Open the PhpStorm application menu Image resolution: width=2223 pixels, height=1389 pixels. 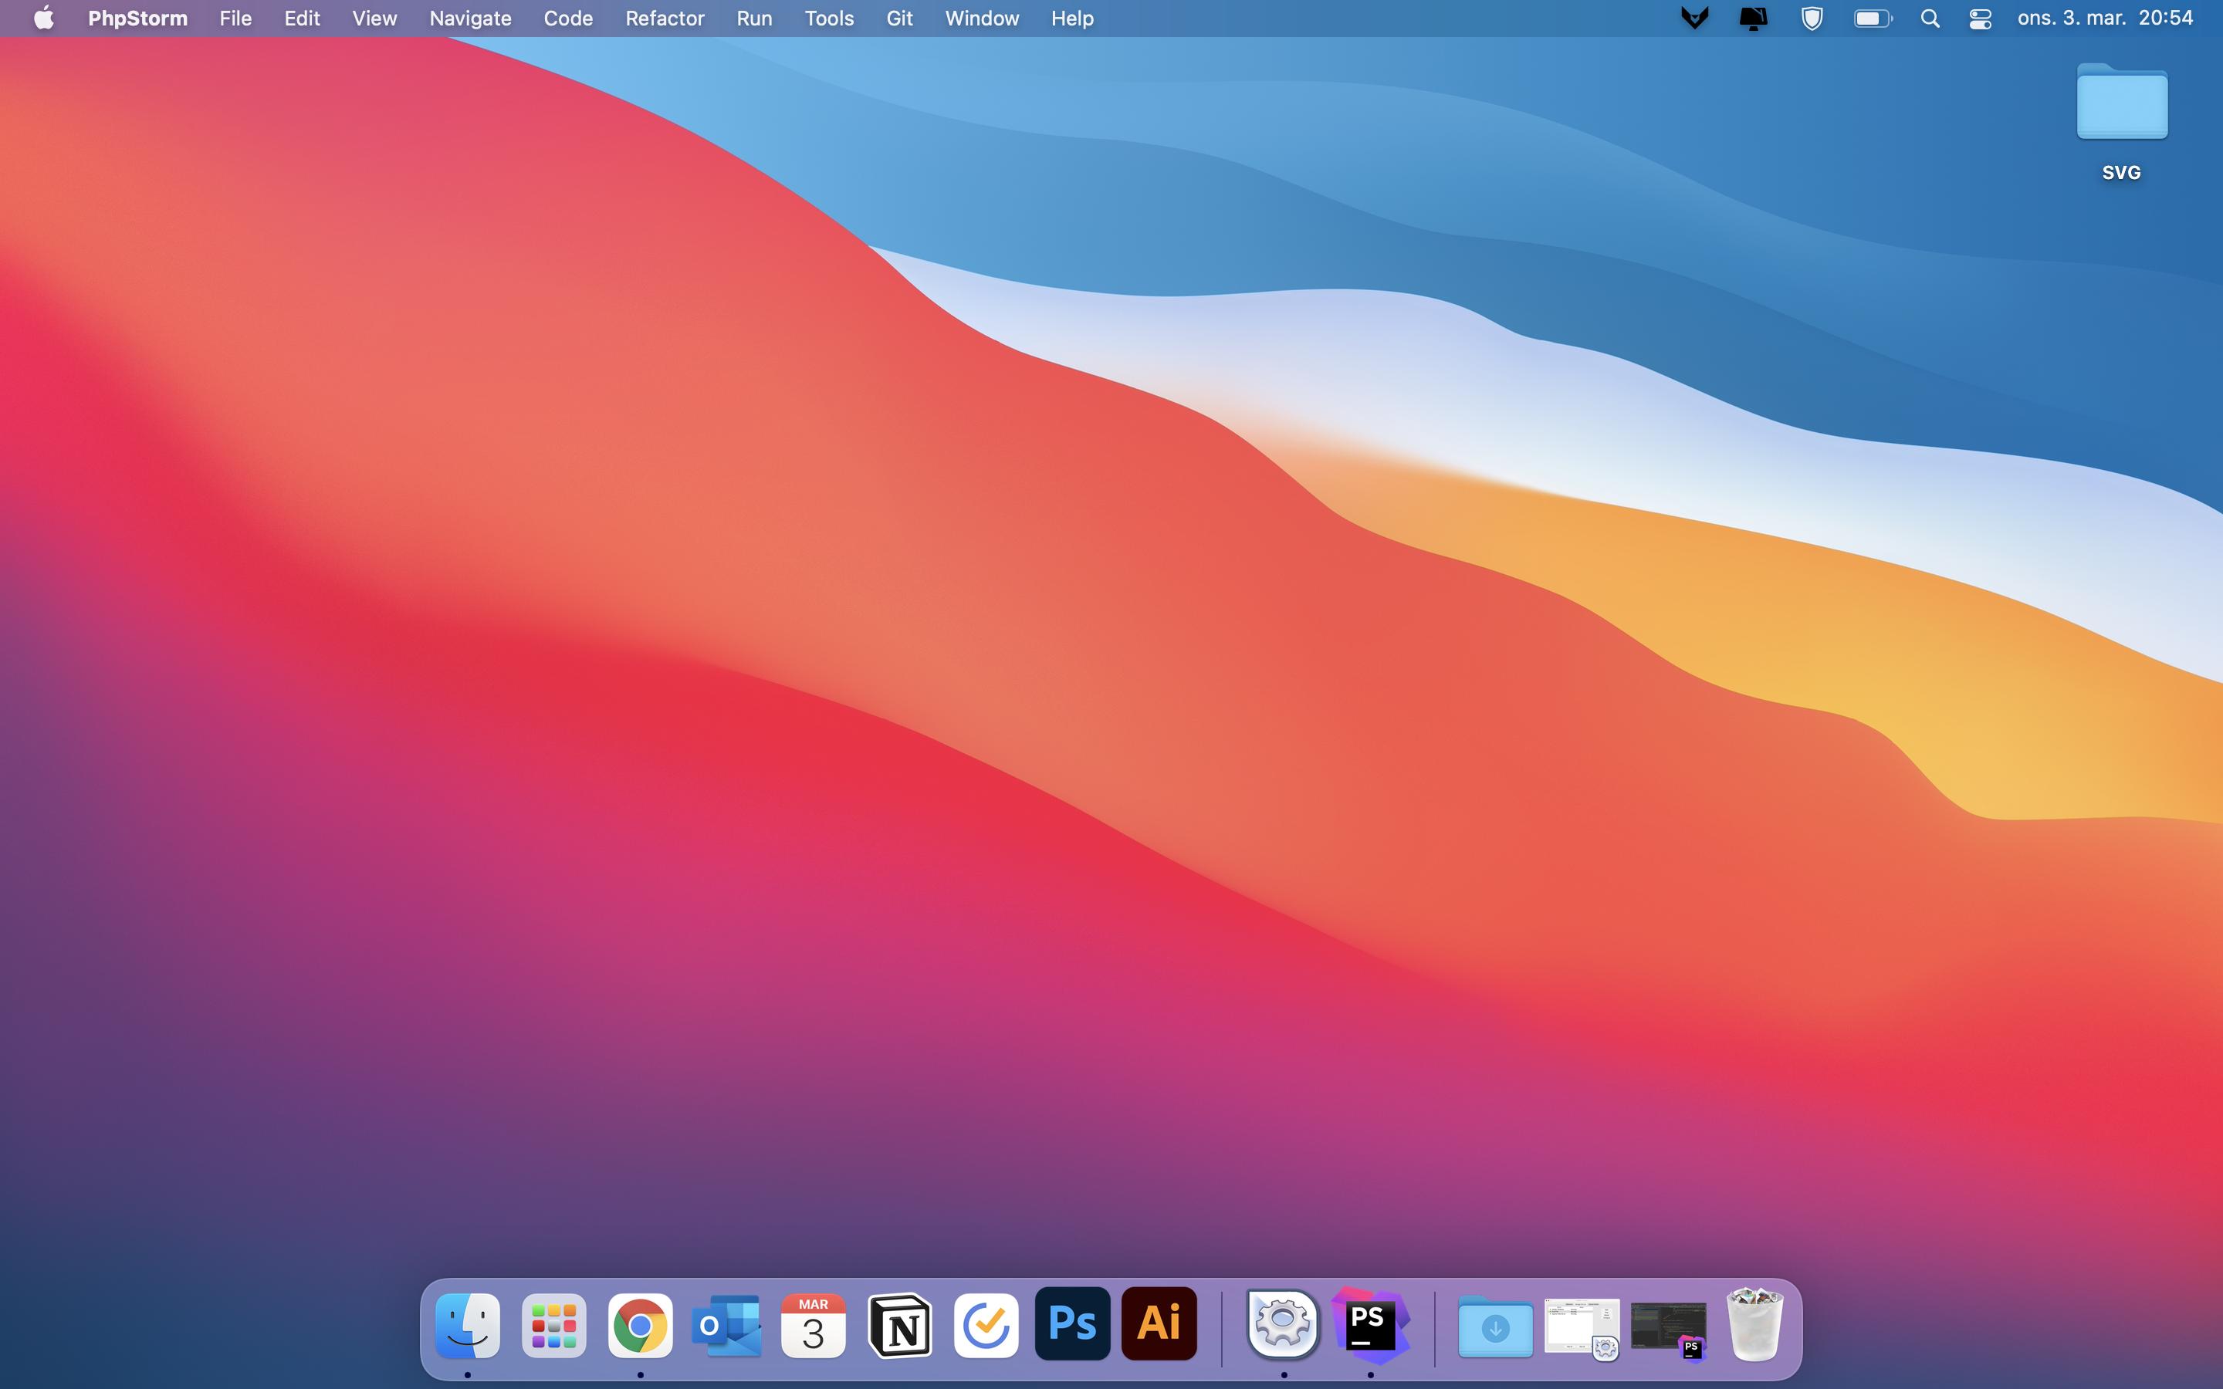[x=138, y=19]
